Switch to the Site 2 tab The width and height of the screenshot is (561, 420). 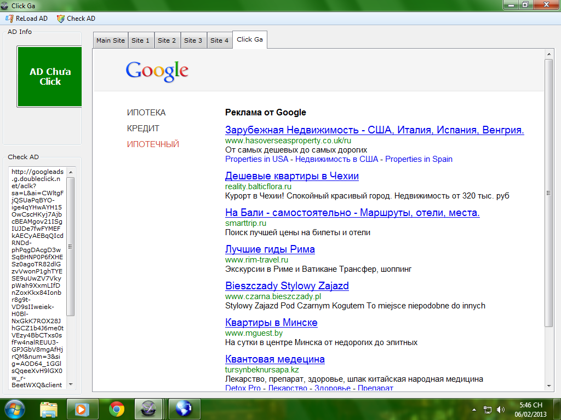pyautogui.click(x=167, y=40)
